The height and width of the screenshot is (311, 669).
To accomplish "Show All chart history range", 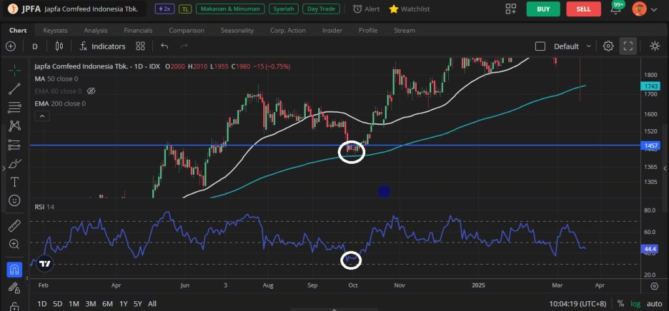I will click(152, 304).
